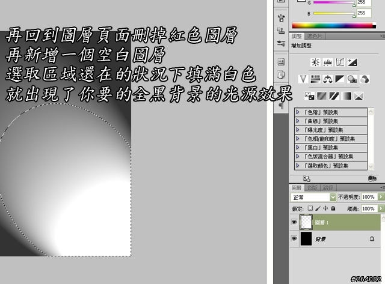Select the 背景 layer thumbnail
The width and height of the screenshot is (385, 284).
pyautogui.click(x=306, y=238)
